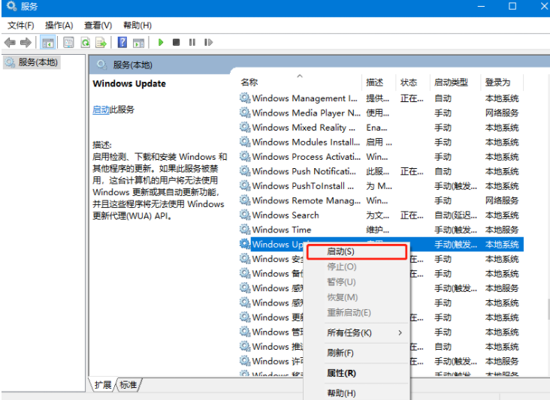Select the Windows Process Activati... service
Viewport: 550px width, 400px height.
tap(381, 157)
